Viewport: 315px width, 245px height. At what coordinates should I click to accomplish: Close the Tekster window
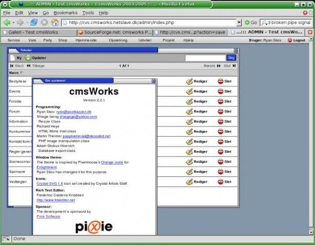236,51
